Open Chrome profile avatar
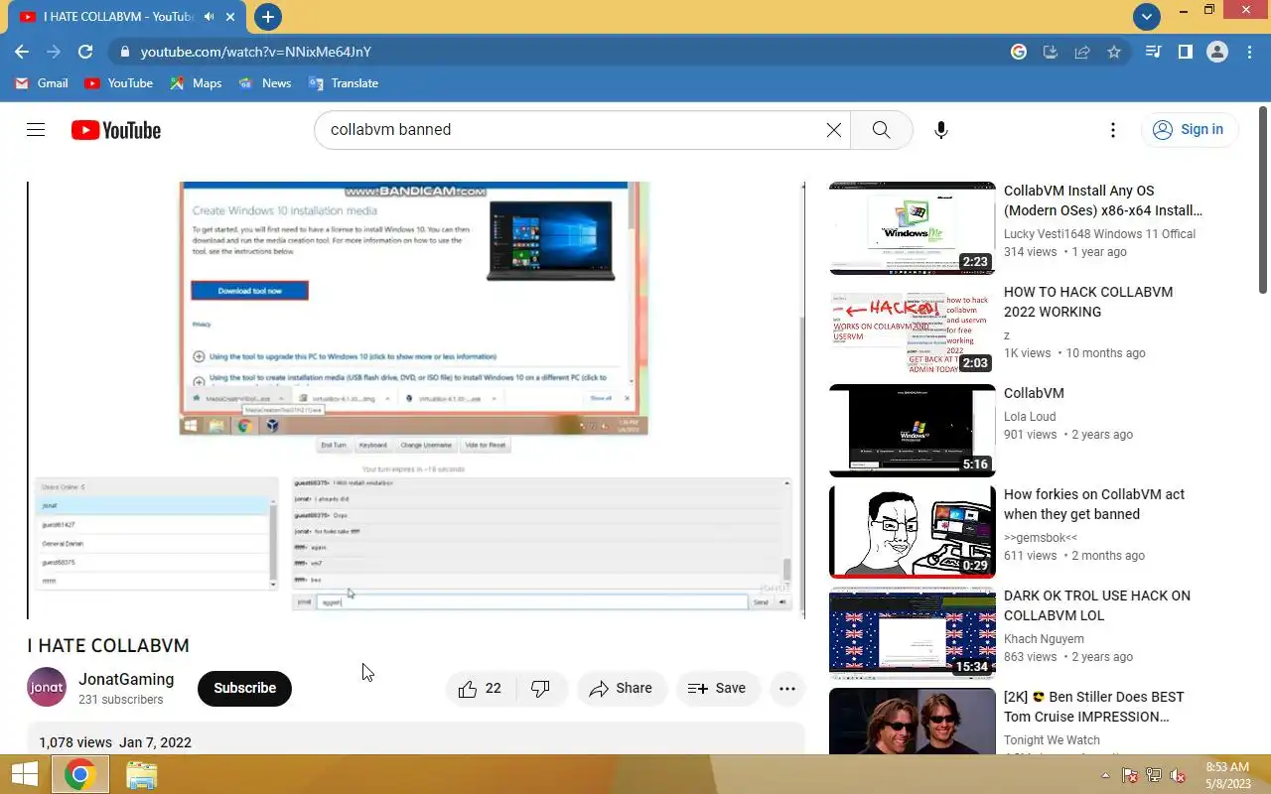 pos(1217,52)
